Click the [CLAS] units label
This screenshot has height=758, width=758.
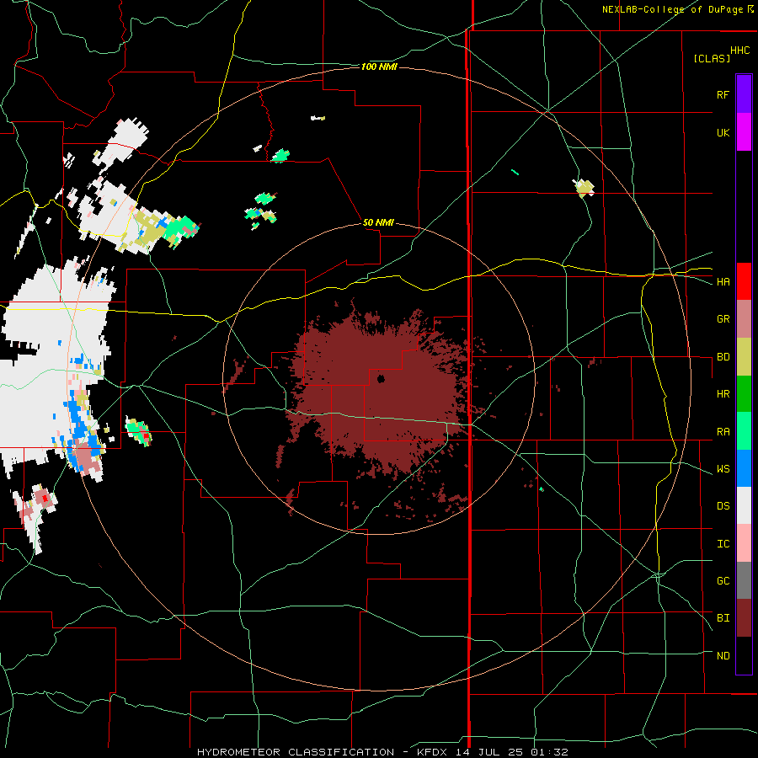pyautogui.click(x=712, y=58)
